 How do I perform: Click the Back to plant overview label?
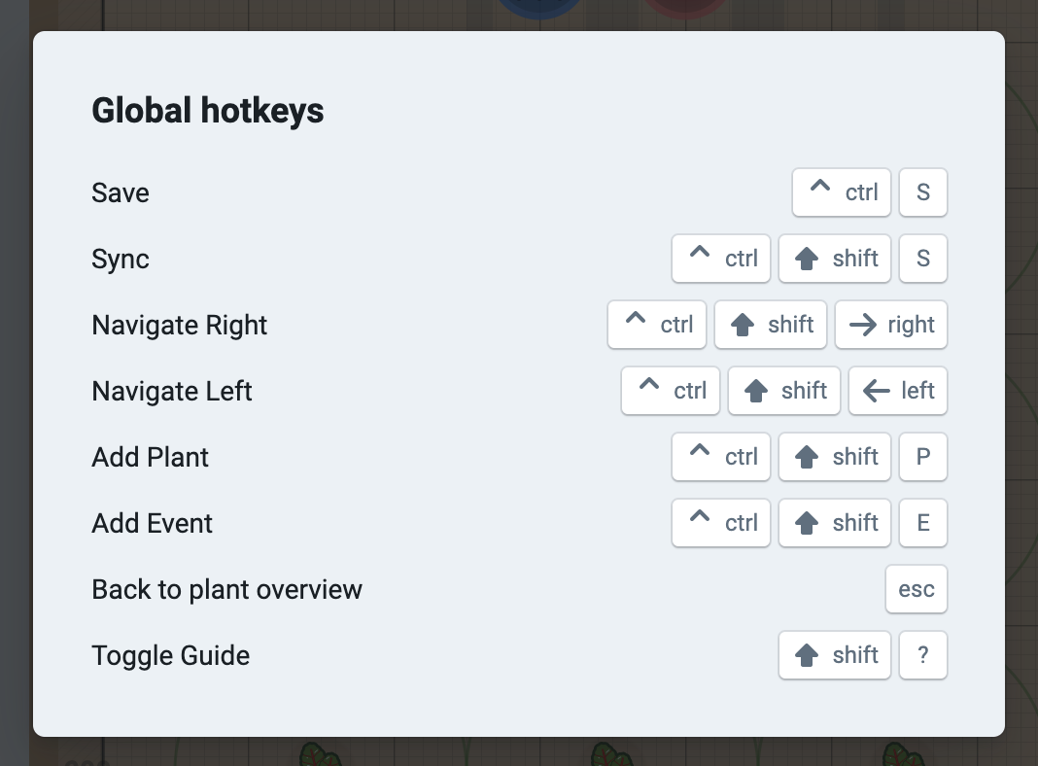(x=226, y=589)
